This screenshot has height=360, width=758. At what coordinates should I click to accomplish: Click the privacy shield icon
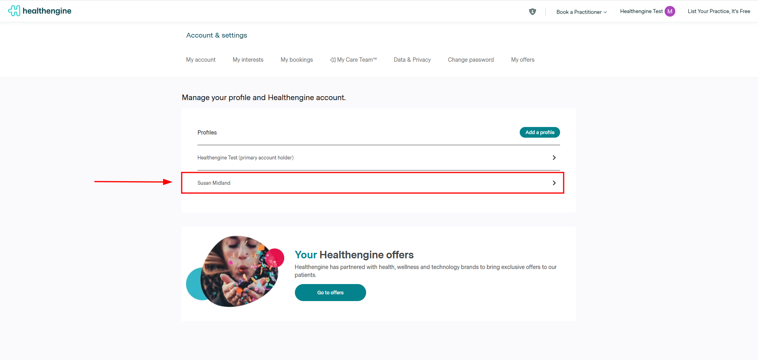coord(532,11)
